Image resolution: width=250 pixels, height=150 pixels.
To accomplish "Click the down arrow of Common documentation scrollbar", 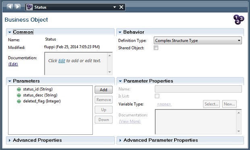I will (x=110, y=72).
